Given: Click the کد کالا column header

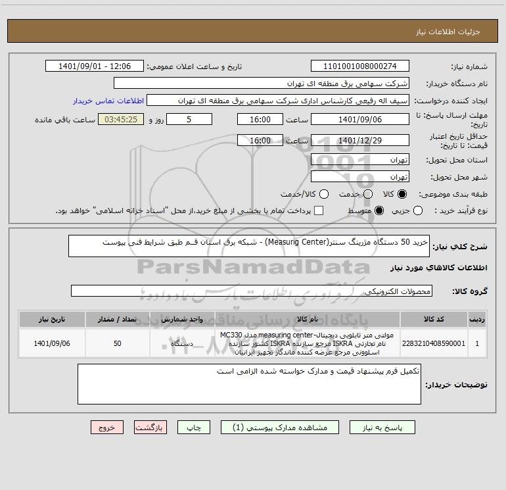Looking at the screenshot, I should [434, 319].
